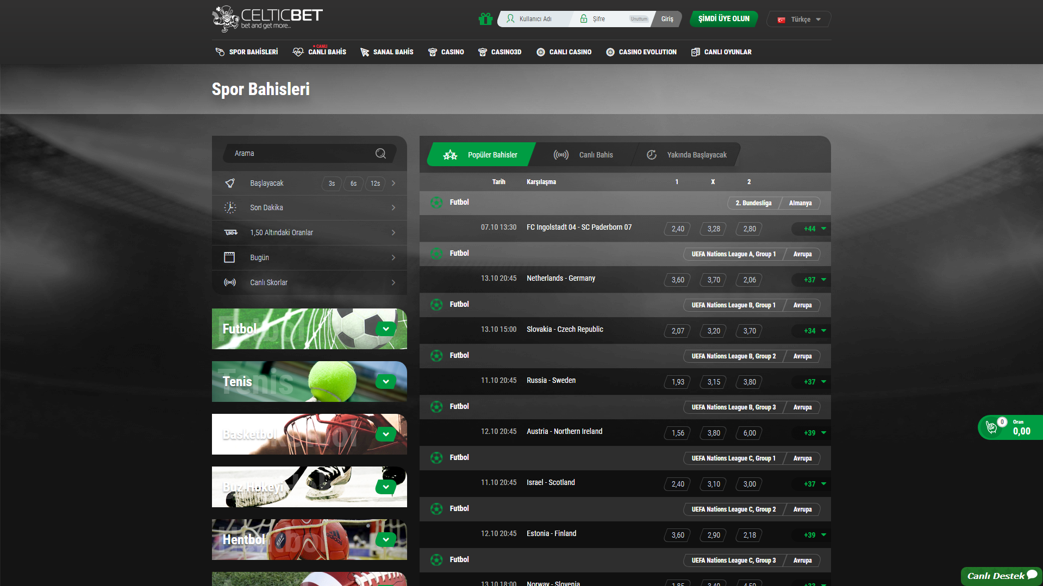The height and width of the screenshot is (586, 1043).
Task: Click the Bugün calendar icon
Action: click(x=229, y=257)
